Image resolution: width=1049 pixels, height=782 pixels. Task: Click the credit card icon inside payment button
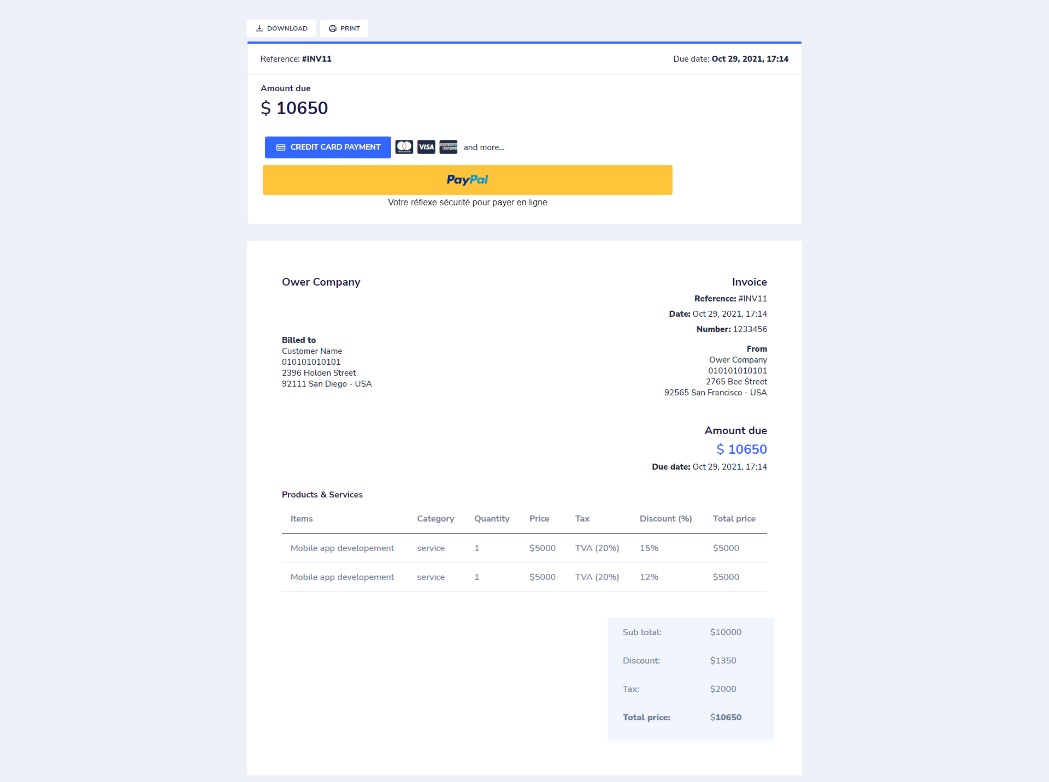click(280, 147)
